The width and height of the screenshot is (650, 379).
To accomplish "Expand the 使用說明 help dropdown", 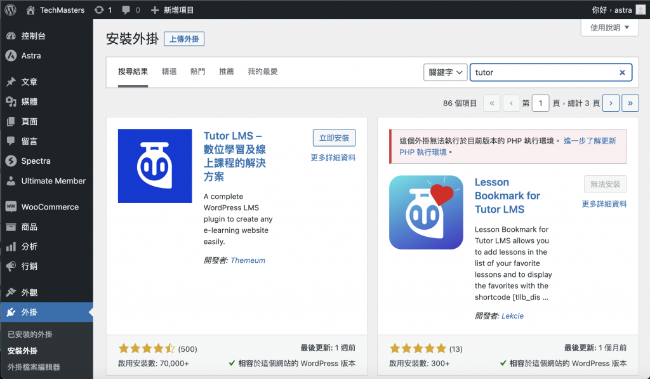I will [x=609, y=28].
